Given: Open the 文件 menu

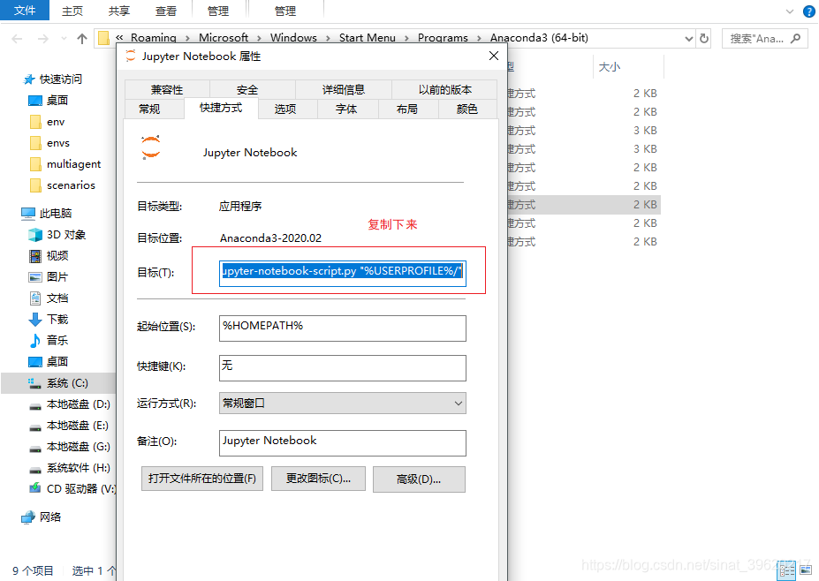Looking at the screenshot, I should [x=25, y=11].
